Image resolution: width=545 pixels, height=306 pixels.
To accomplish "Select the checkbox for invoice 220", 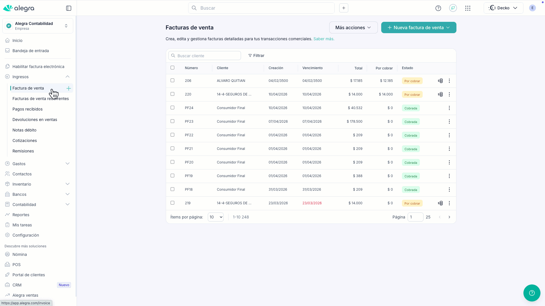I will (x=172, y=94).
